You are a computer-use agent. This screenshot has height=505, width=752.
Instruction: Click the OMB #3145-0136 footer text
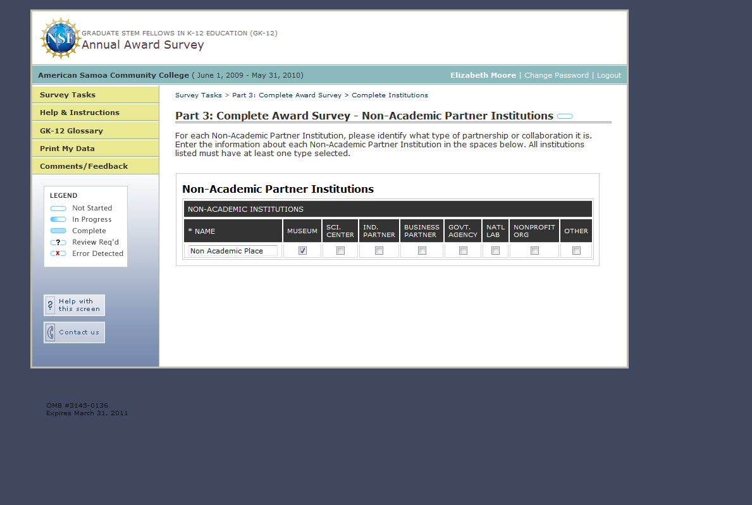77,405
